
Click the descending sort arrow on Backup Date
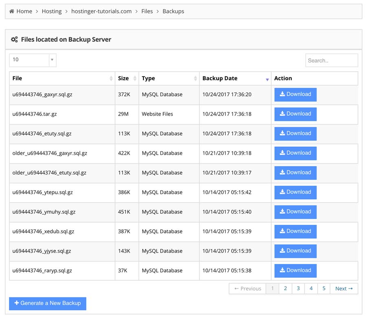coord(267,80)
